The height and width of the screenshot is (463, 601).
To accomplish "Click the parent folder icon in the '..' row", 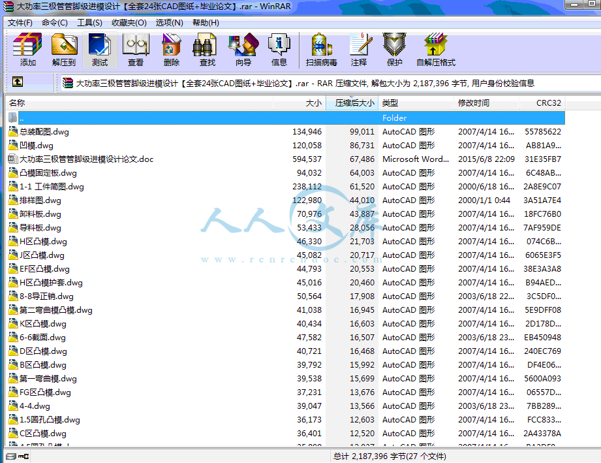I will pyautogui.click(x=13, y=118).
